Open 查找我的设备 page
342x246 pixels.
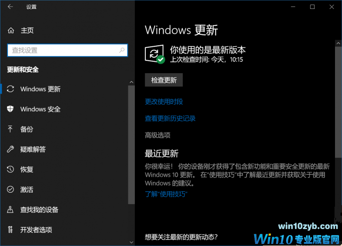point(39,210)
